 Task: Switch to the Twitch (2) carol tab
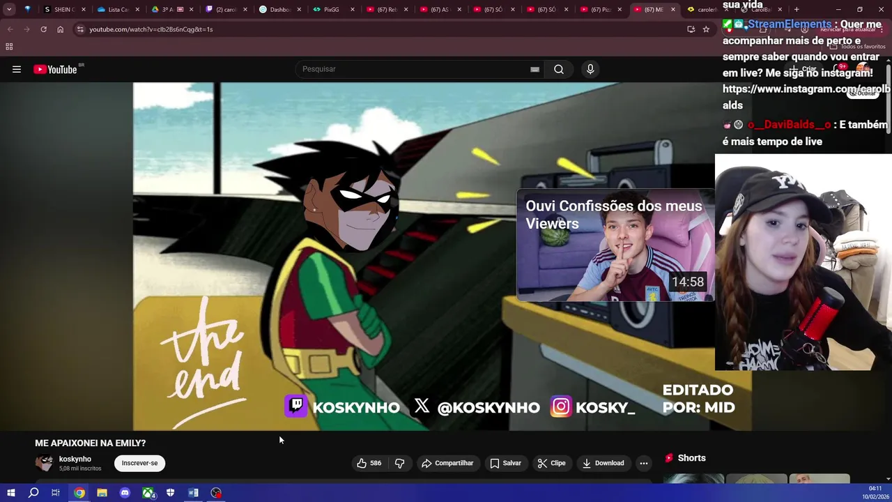click(x=224, y=10)
